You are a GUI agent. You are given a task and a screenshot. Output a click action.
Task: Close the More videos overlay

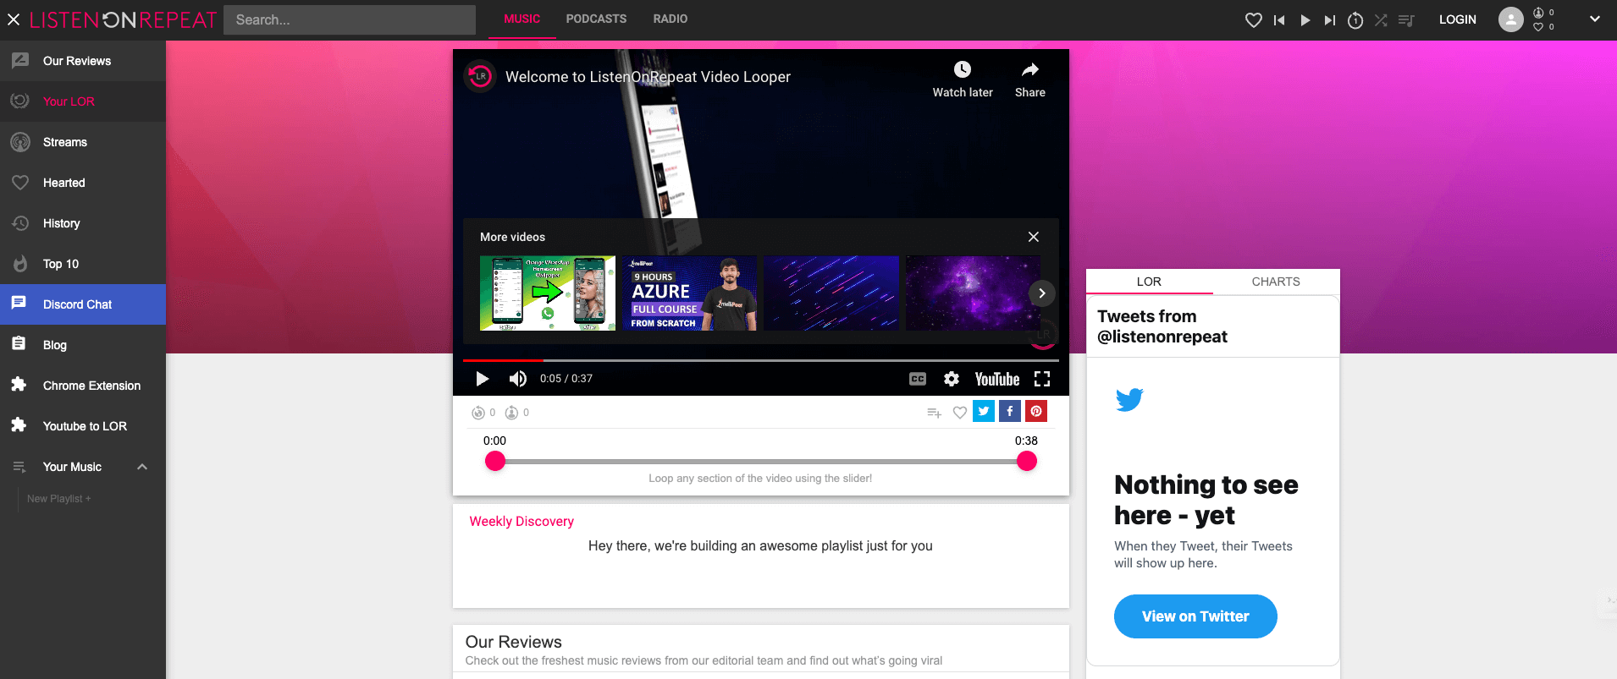tap(1034, 237)
